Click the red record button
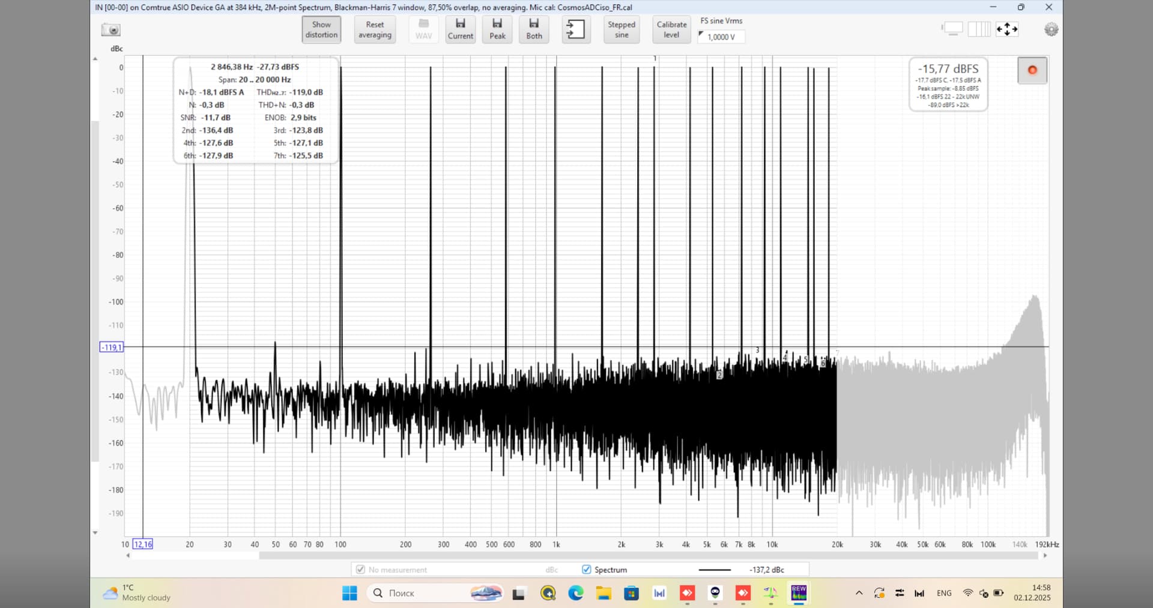 (x=1032, y=70)
